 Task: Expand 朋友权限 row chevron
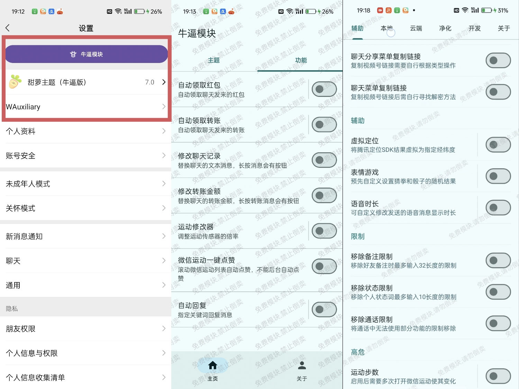coord(164,328)
